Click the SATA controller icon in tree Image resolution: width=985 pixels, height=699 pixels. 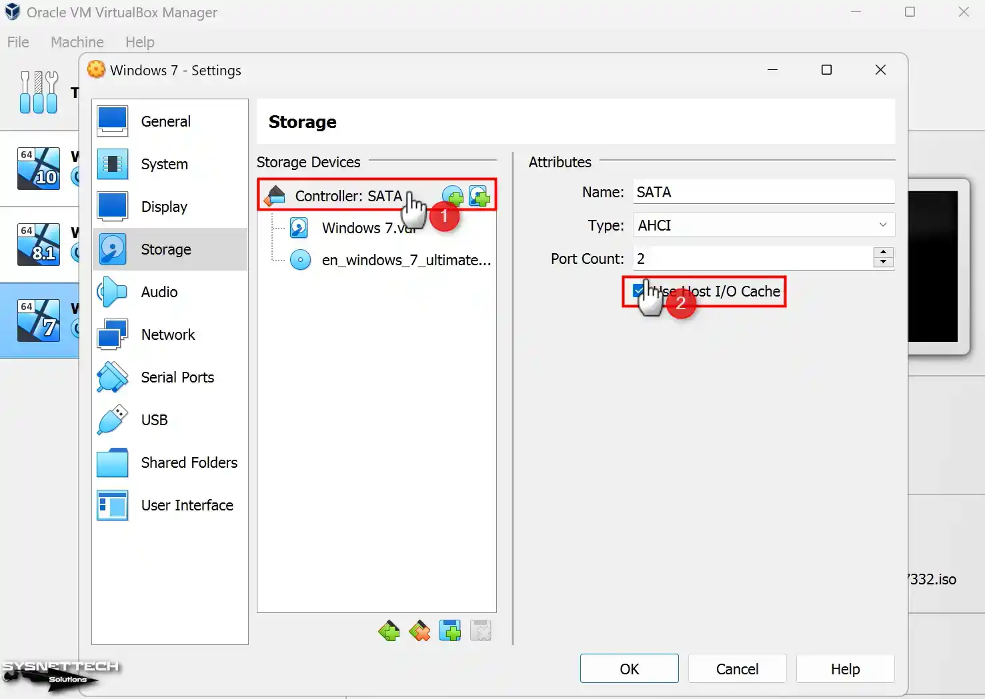pyautogui.click(x=275, y=196)
